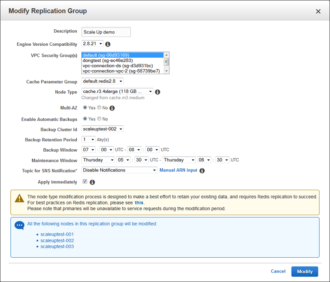Select dongtest security group in list
330x282 pixels.
coord(108,60)
